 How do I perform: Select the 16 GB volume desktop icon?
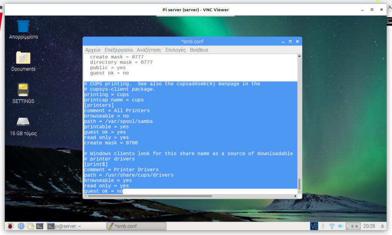[x=23, y=127]
